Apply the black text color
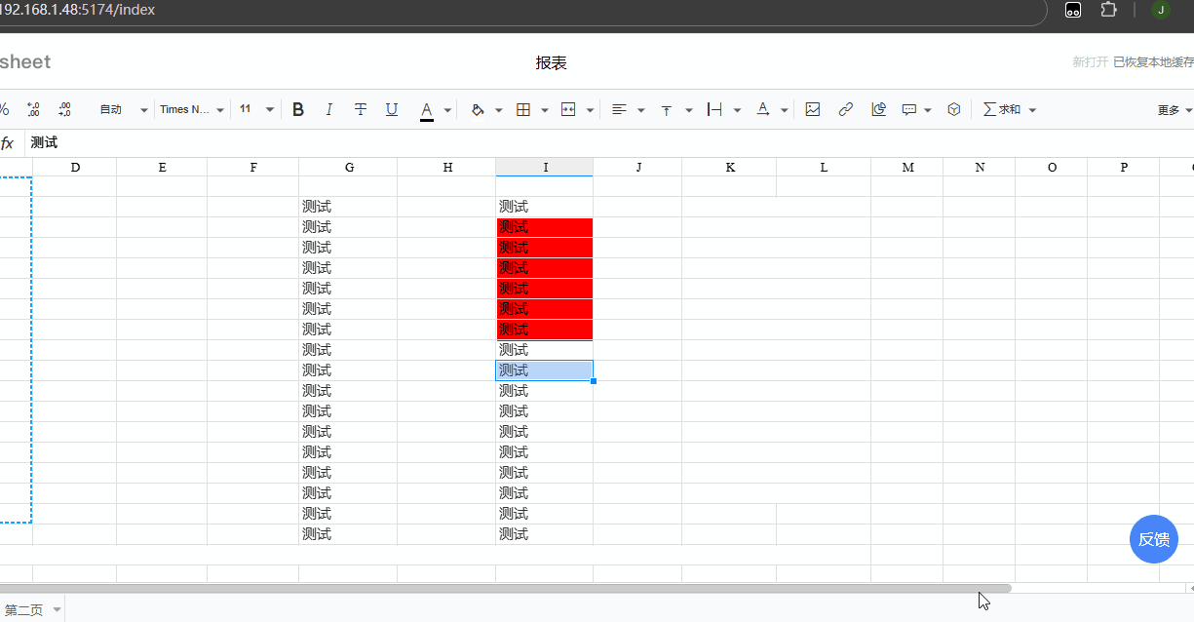The height and width of the screenshot is (622, 1194). point(427,110)
